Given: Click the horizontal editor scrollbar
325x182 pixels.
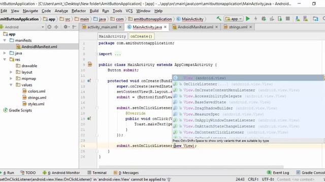Looking at the screenshot, I should coord(191,166).
